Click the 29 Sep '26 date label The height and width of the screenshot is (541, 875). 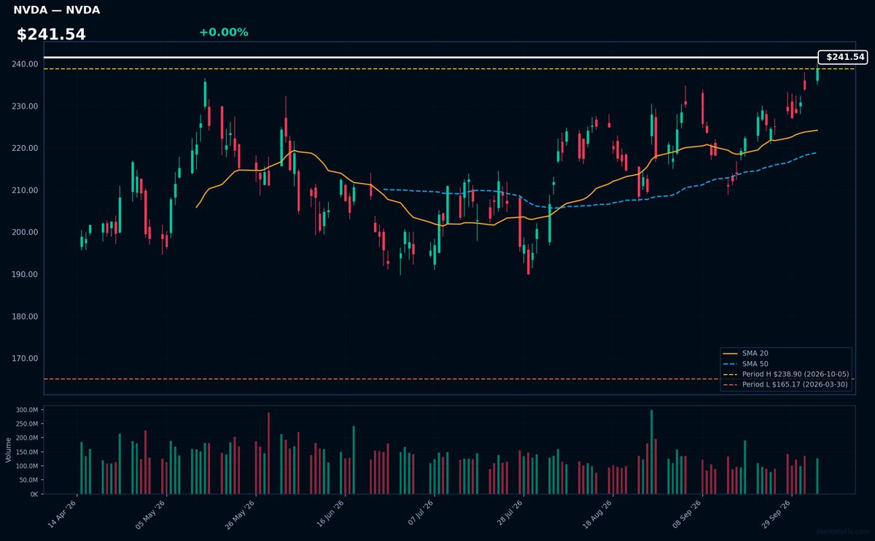pyautogui.click(x=775, y=515)
